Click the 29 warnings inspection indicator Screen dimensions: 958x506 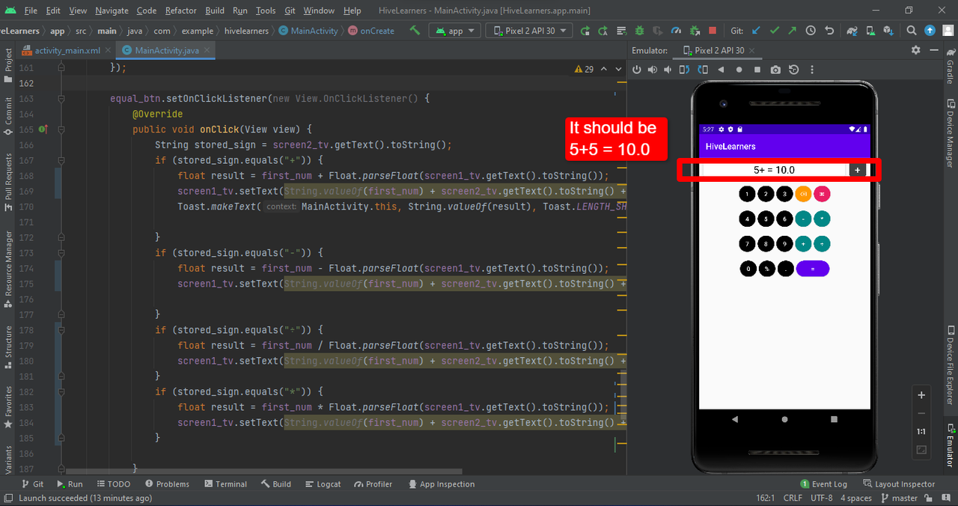click(x=584, y=69)
